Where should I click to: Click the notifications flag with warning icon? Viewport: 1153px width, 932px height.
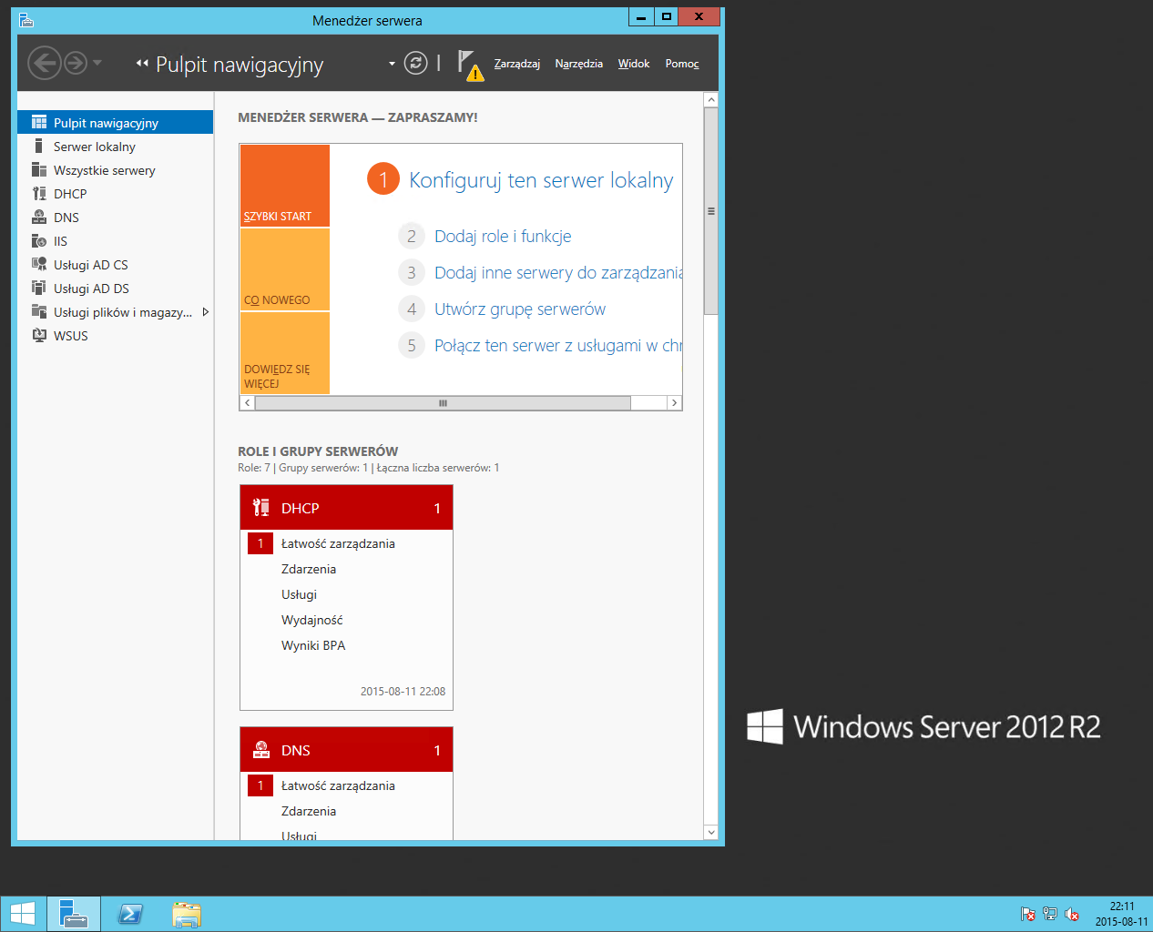click(x=469, y=64)
